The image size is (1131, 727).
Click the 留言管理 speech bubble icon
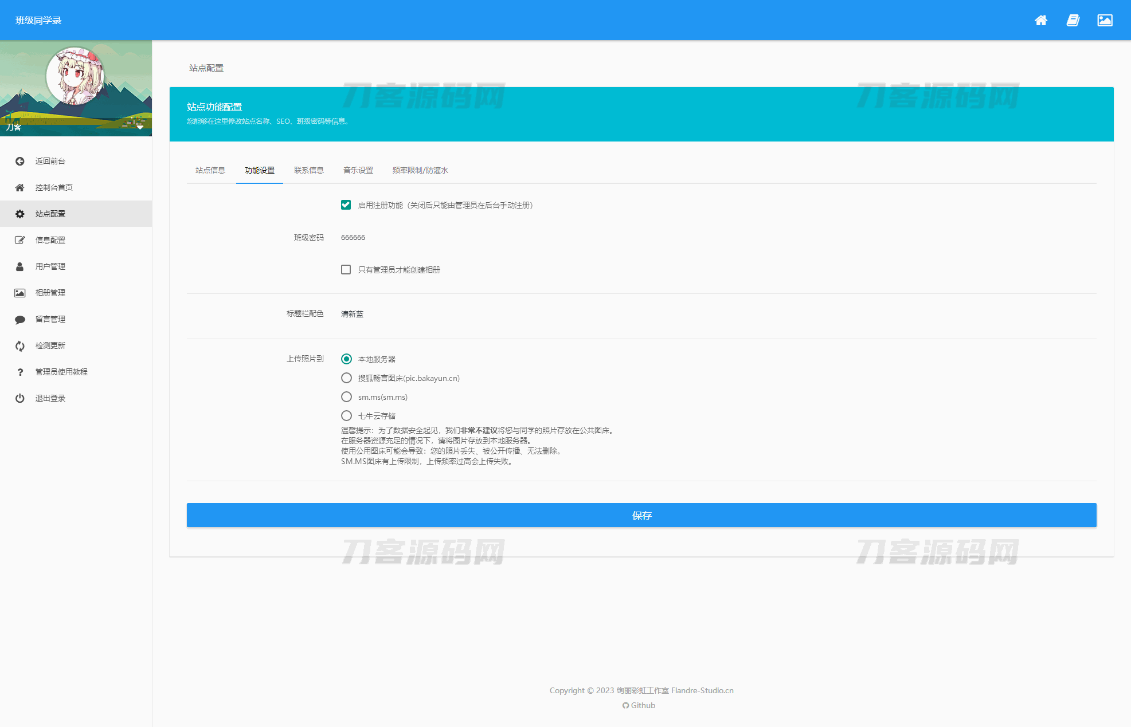[20, 319]
